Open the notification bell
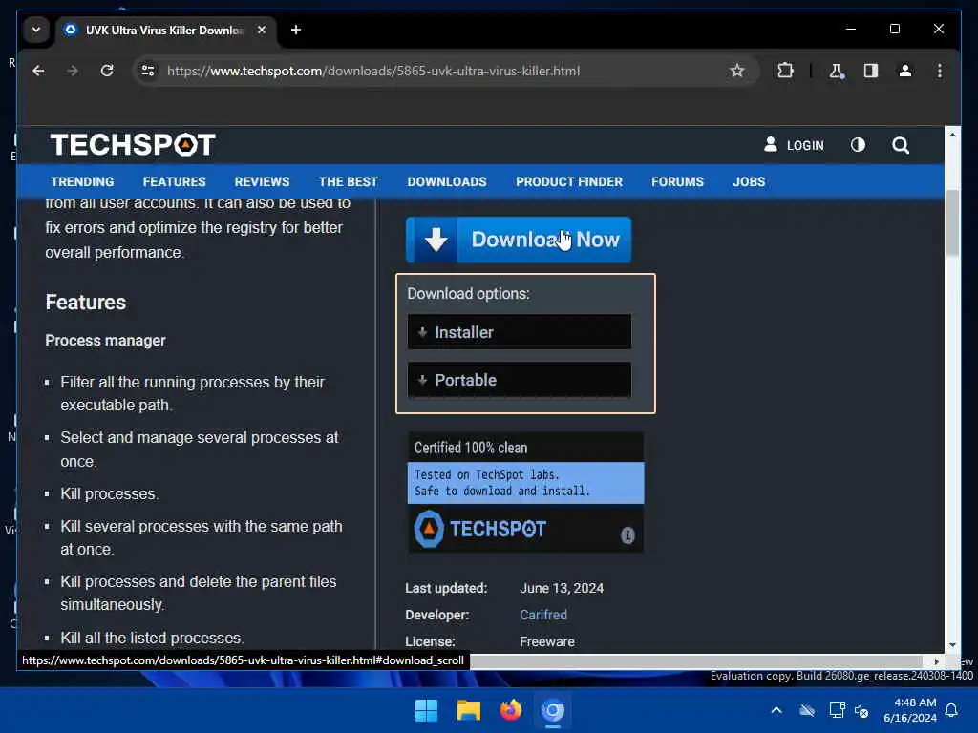Image resolution: width=978 pixels, height=733 pixels. [951, 710]
